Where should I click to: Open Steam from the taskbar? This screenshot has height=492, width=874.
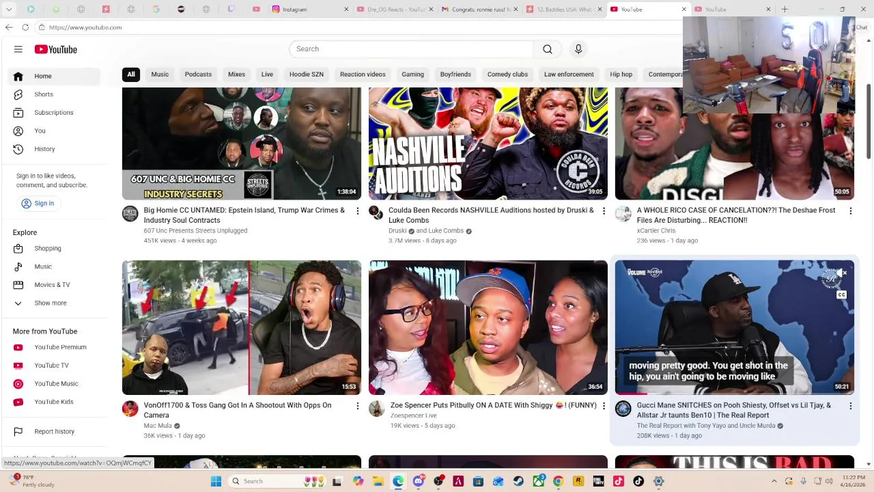[x=518, y=481]
